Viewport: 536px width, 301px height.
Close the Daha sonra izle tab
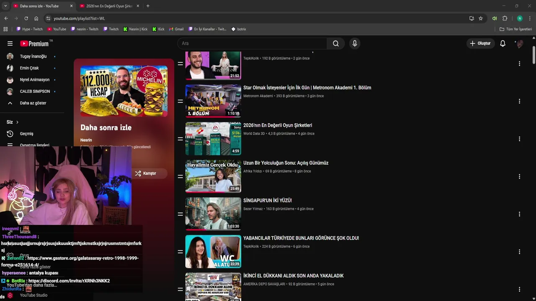71,6
